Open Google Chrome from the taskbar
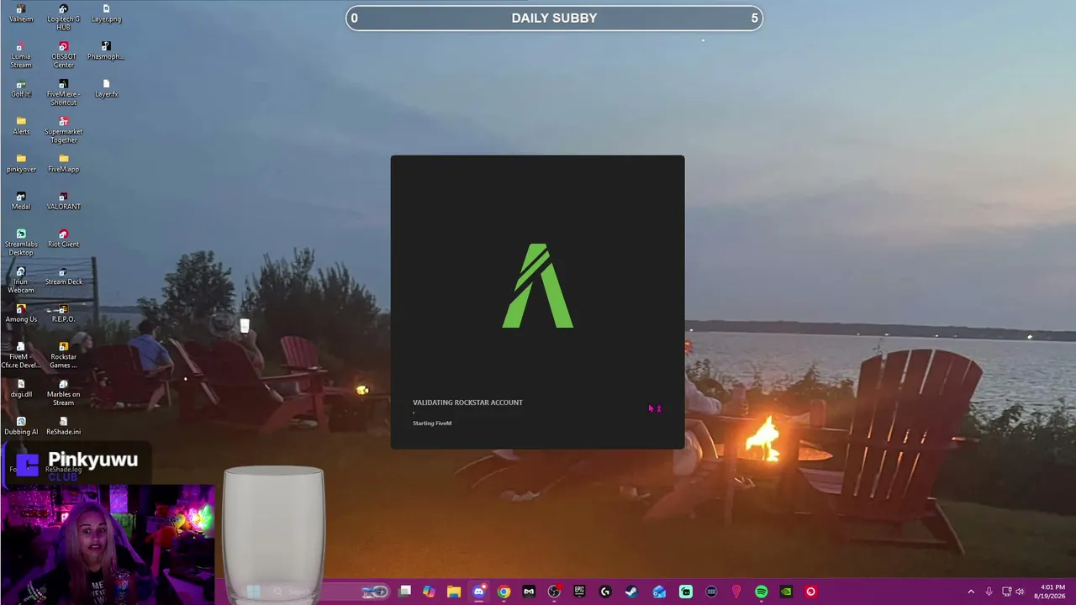Image resolution: width=1076 pixels, height=605 pixels. [504, 592]
